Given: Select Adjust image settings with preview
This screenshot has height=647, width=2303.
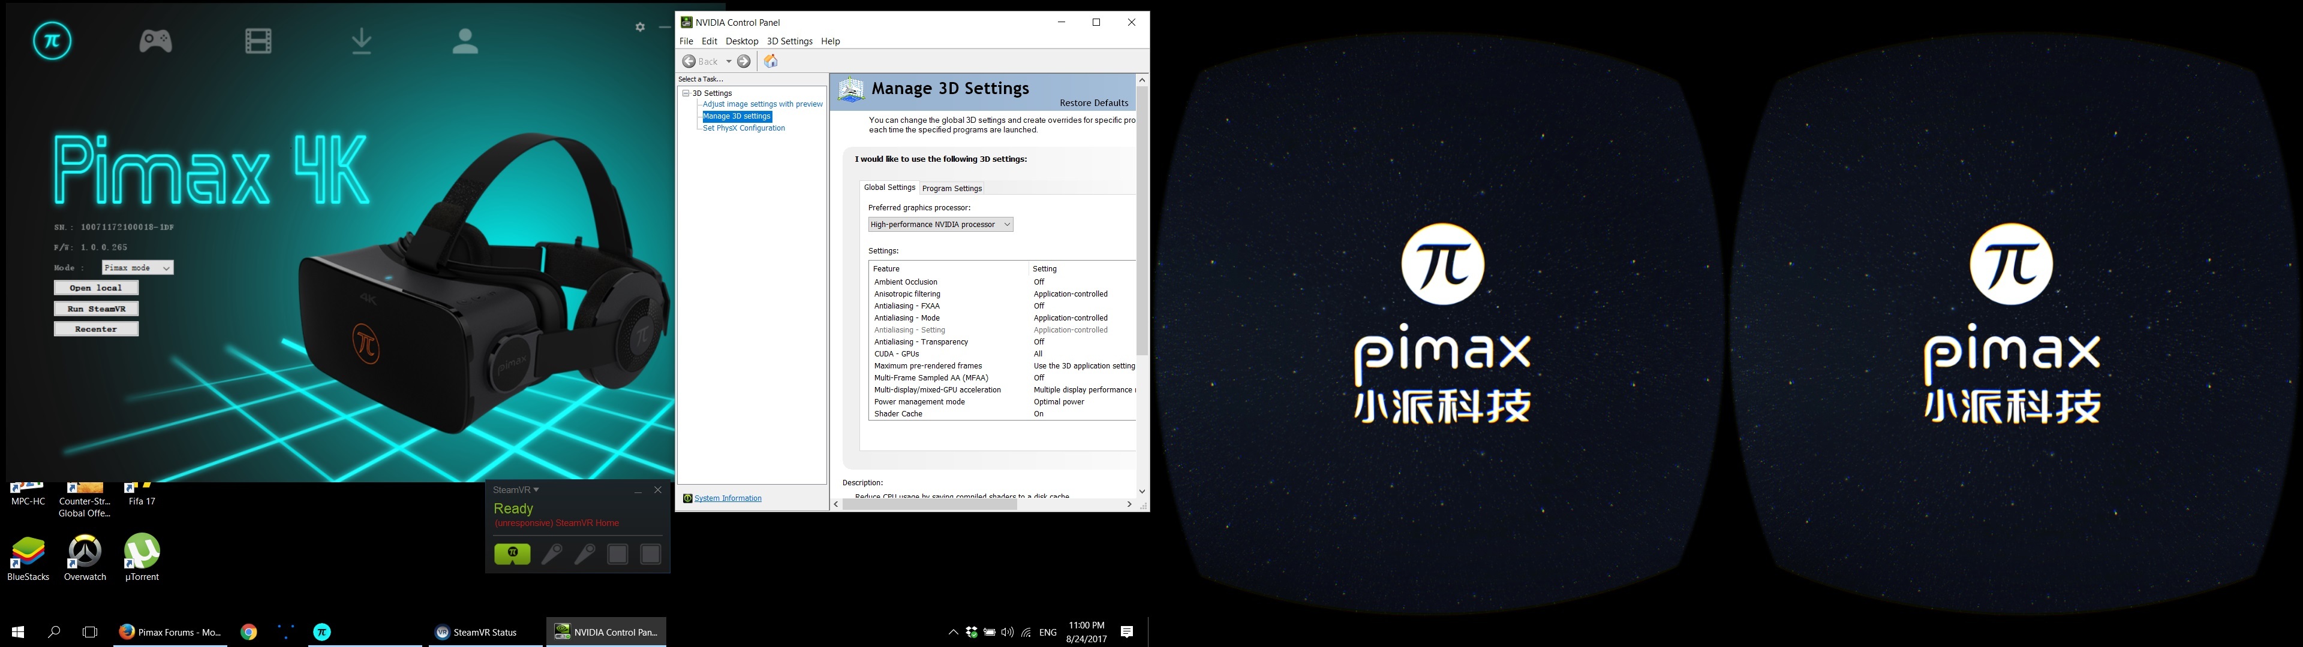Looking at the screenshot, I should [x=763, y=104].
